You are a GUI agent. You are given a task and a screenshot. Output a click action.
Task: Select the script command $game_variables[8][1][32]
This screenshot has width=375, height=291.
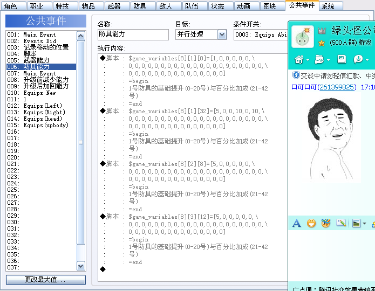pyautogui.click(x=196, y=111)
